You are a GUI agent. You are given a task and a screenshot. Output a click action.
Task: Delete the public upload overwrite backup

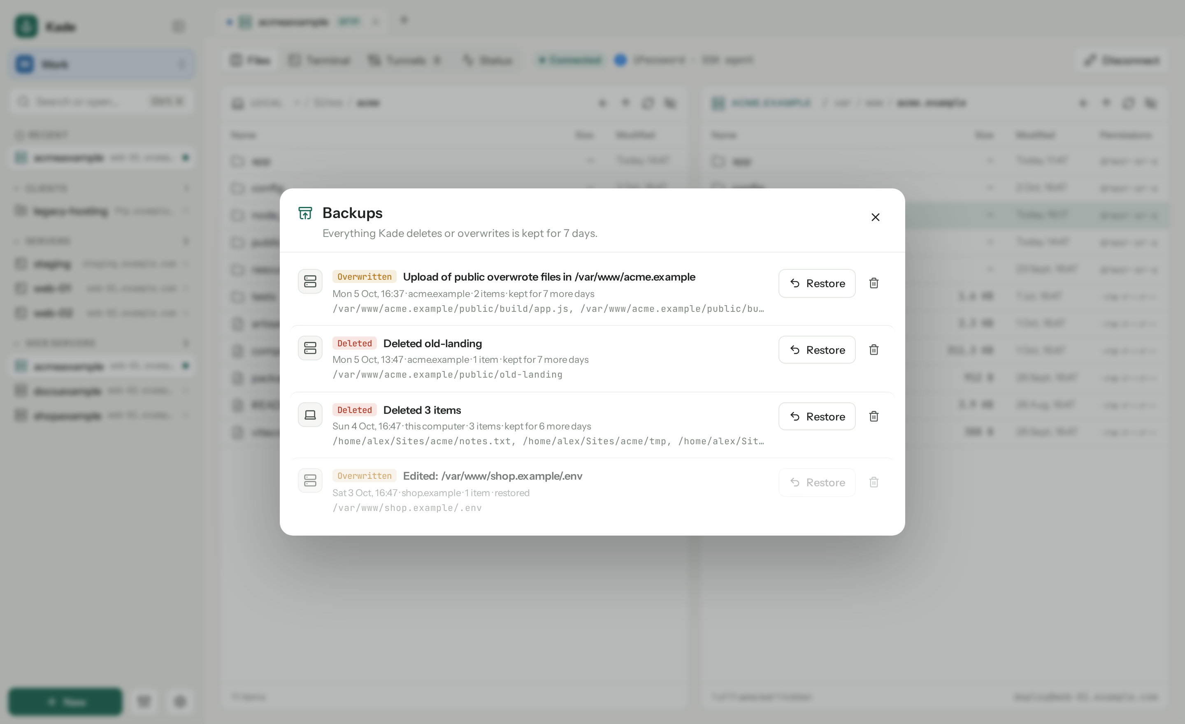(874, 283)
